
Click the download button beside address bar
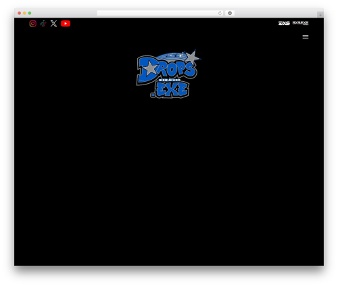click(230, 13)
